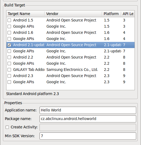Check Google APIs for platform 2.2
This screenshot has width=141, height=145.
(9, 64)
